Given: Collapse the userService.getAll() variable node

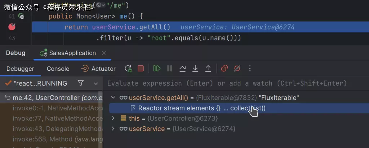Looking at the screenshot, I should [x=113, y=97].
